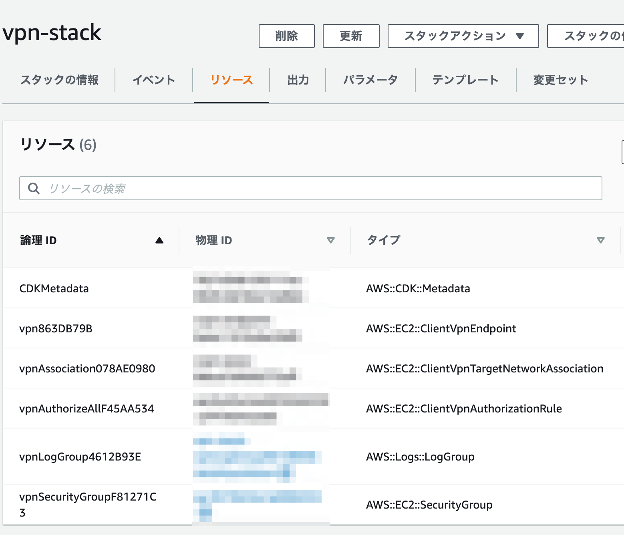Open the filter dropdown on the 物理 ID column

point(331,240)
